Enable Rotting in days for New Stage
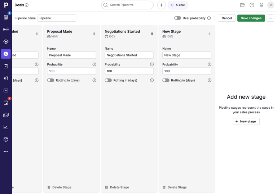 (166, 80)
